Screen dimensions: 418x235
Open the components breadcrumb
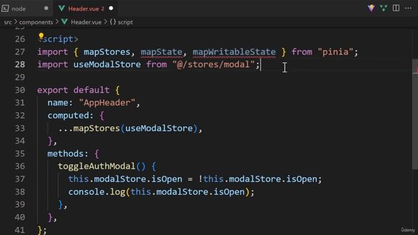(36, 22)
